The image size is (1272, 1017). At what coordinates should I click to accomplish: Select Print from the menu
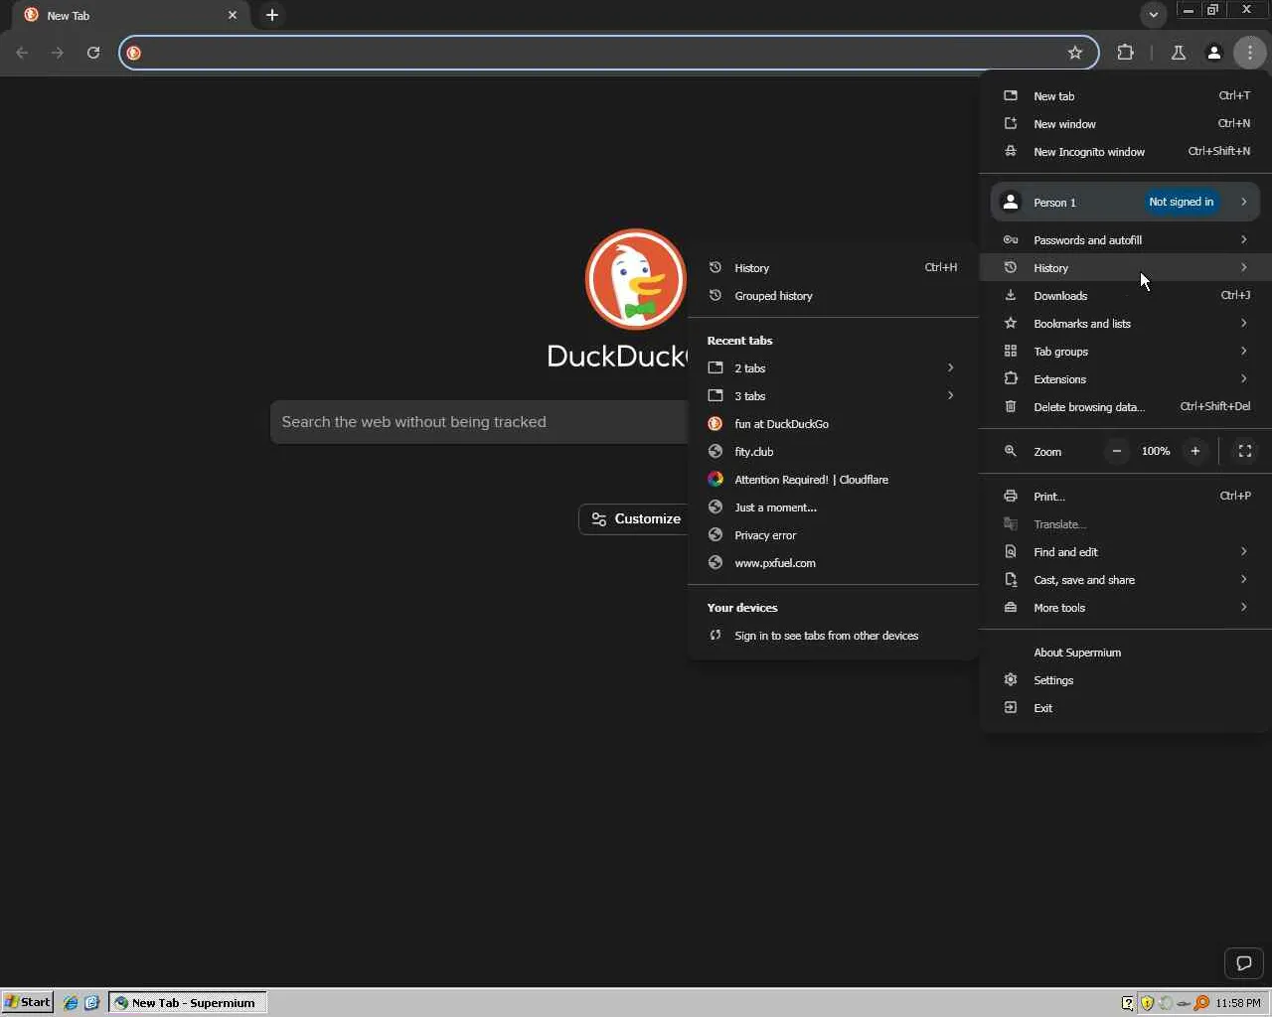pos(1125,497)
